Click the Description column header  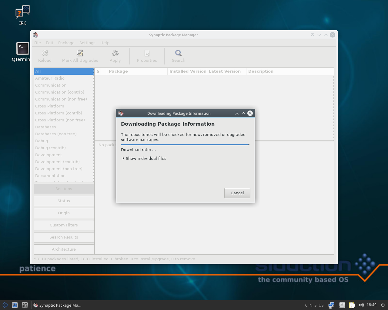click(290, 71)
